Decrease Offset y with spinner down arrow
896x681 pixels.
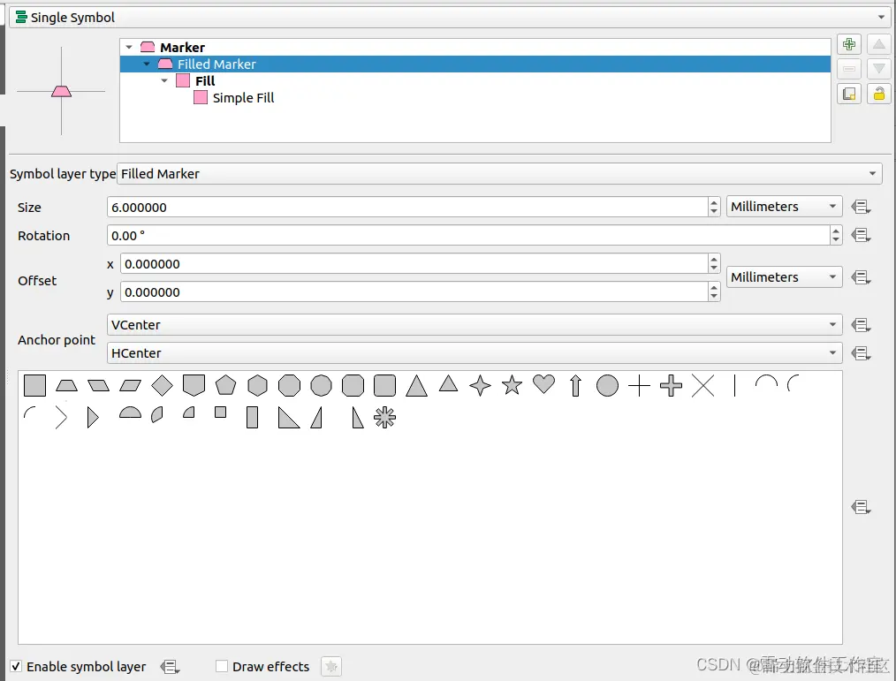click(x=714, y=297)
